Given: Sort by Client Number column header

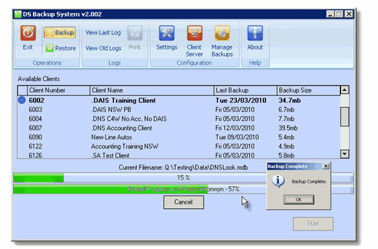Looking at the screenshot, I should (59, 90).
